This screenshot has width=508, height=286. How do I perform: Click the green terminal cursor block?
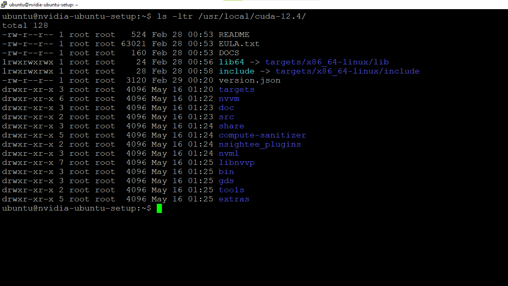(159, 209)
